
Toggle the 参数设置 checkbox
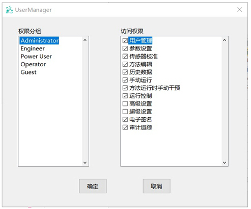click(125, 48)
